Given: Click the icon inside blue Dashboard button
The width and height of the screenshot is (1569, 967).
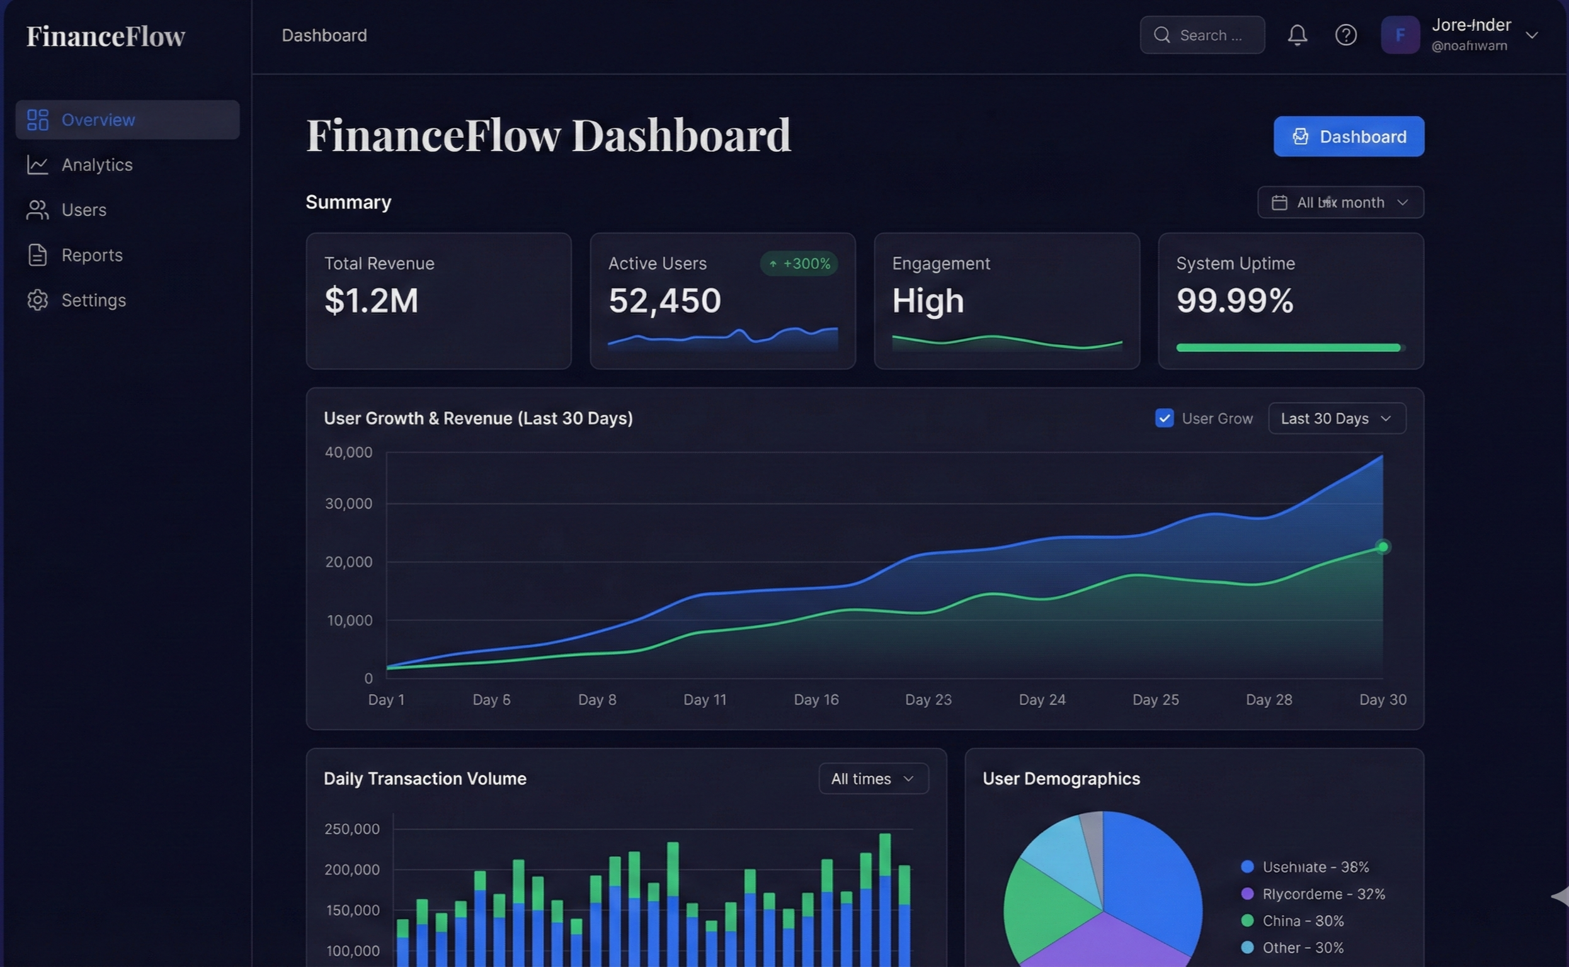Looking at the screenshot, I should click(x=1300, y=137).
